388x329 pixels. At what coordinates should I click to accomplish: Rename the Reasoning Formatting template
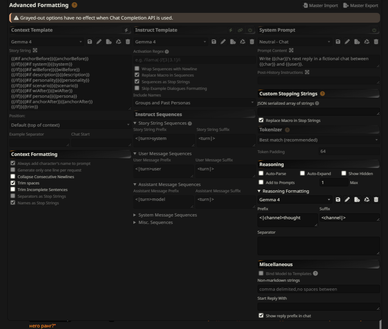pos(347,199)
